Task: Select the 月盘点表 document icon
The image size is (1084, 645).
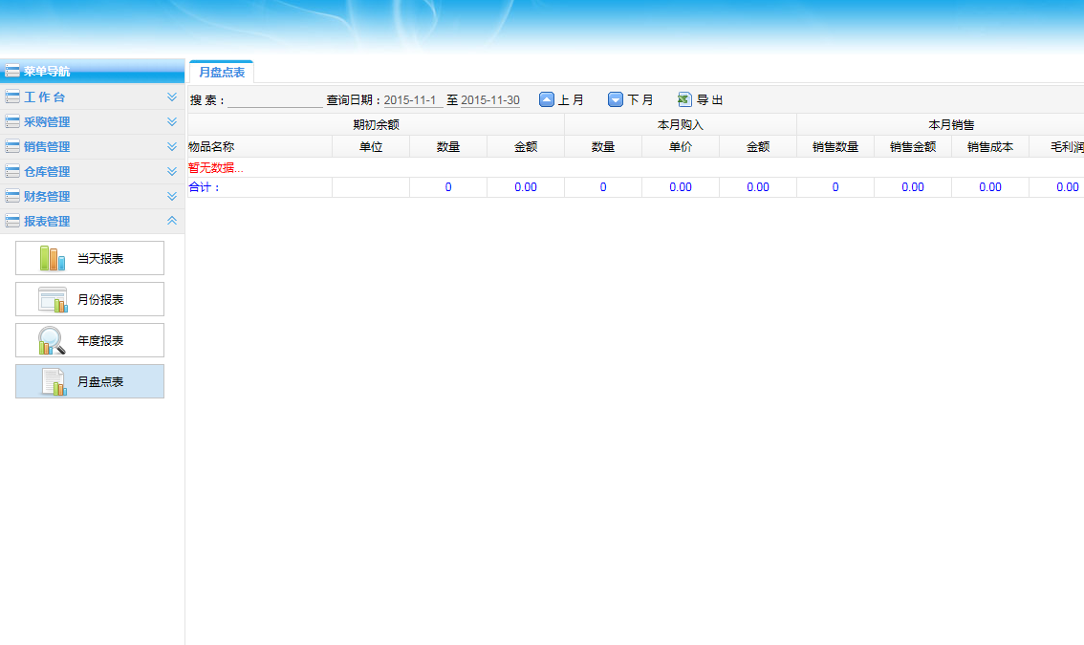Action: [52, 381]
